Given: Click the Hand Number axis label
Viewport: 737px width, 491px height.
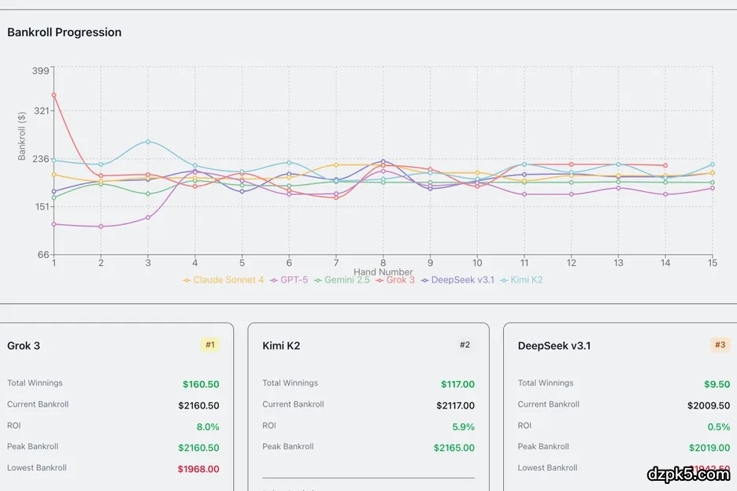Looking at the screenshot, I should tap(383, 272).
